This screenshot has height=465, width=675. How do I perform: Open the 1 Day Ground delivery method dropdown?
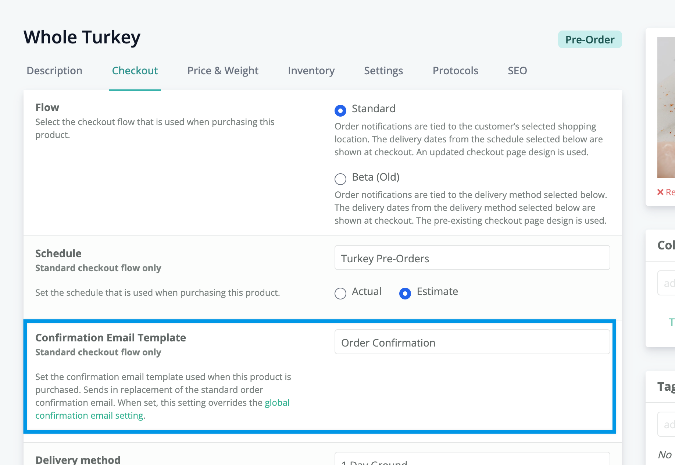click(472, 459)
